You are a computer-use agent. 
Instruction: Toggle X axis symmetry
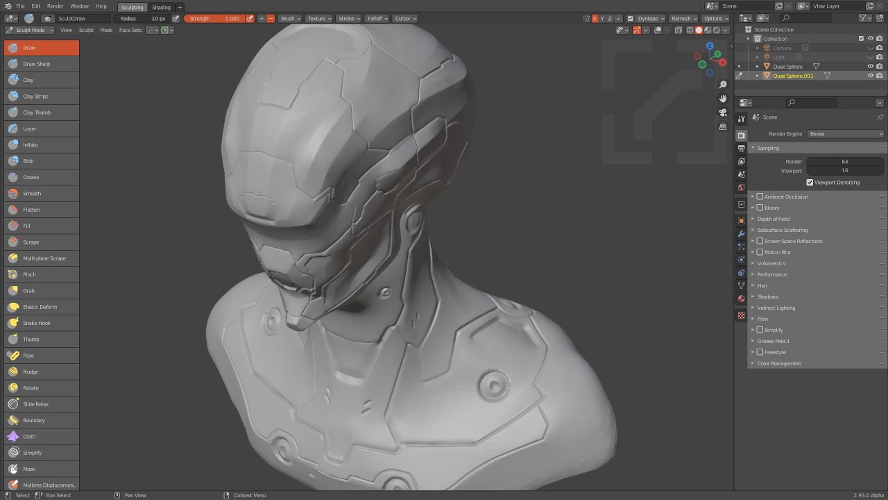tap(595, 19)
